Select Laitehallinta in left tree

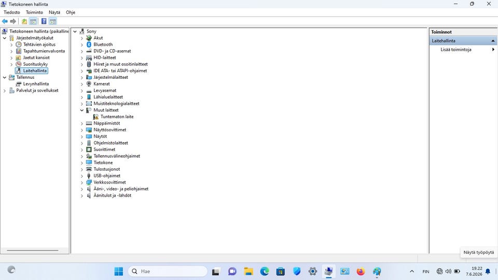point(35,71)
